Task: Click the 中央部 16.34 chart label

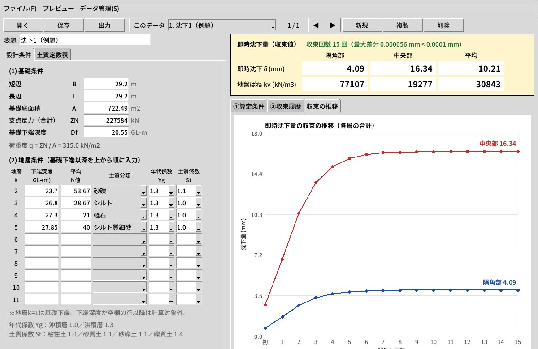Action: click(x=498, y=144)
